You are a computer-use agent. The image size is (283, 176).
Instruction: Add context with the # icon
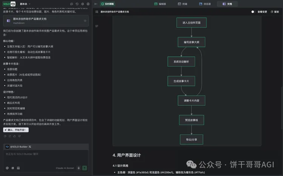[x=12, y=168]
